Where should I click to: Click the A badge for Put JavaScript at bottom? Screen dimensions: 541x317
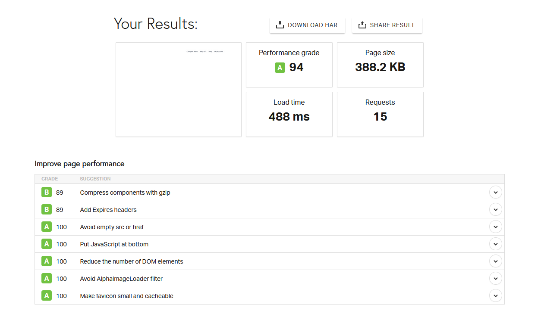tap(46, 244)
